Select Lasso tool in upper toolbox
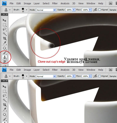The width and height of the screenshot is (117, 123). (x=4, y=29)
